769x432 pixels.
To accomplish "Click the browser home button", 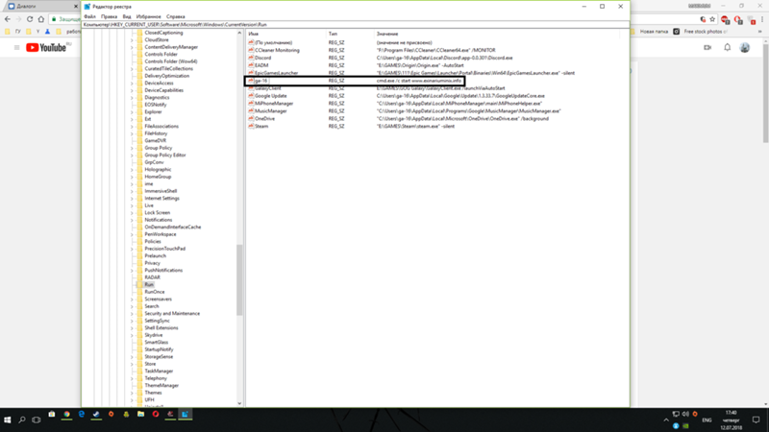I will 40,19.
